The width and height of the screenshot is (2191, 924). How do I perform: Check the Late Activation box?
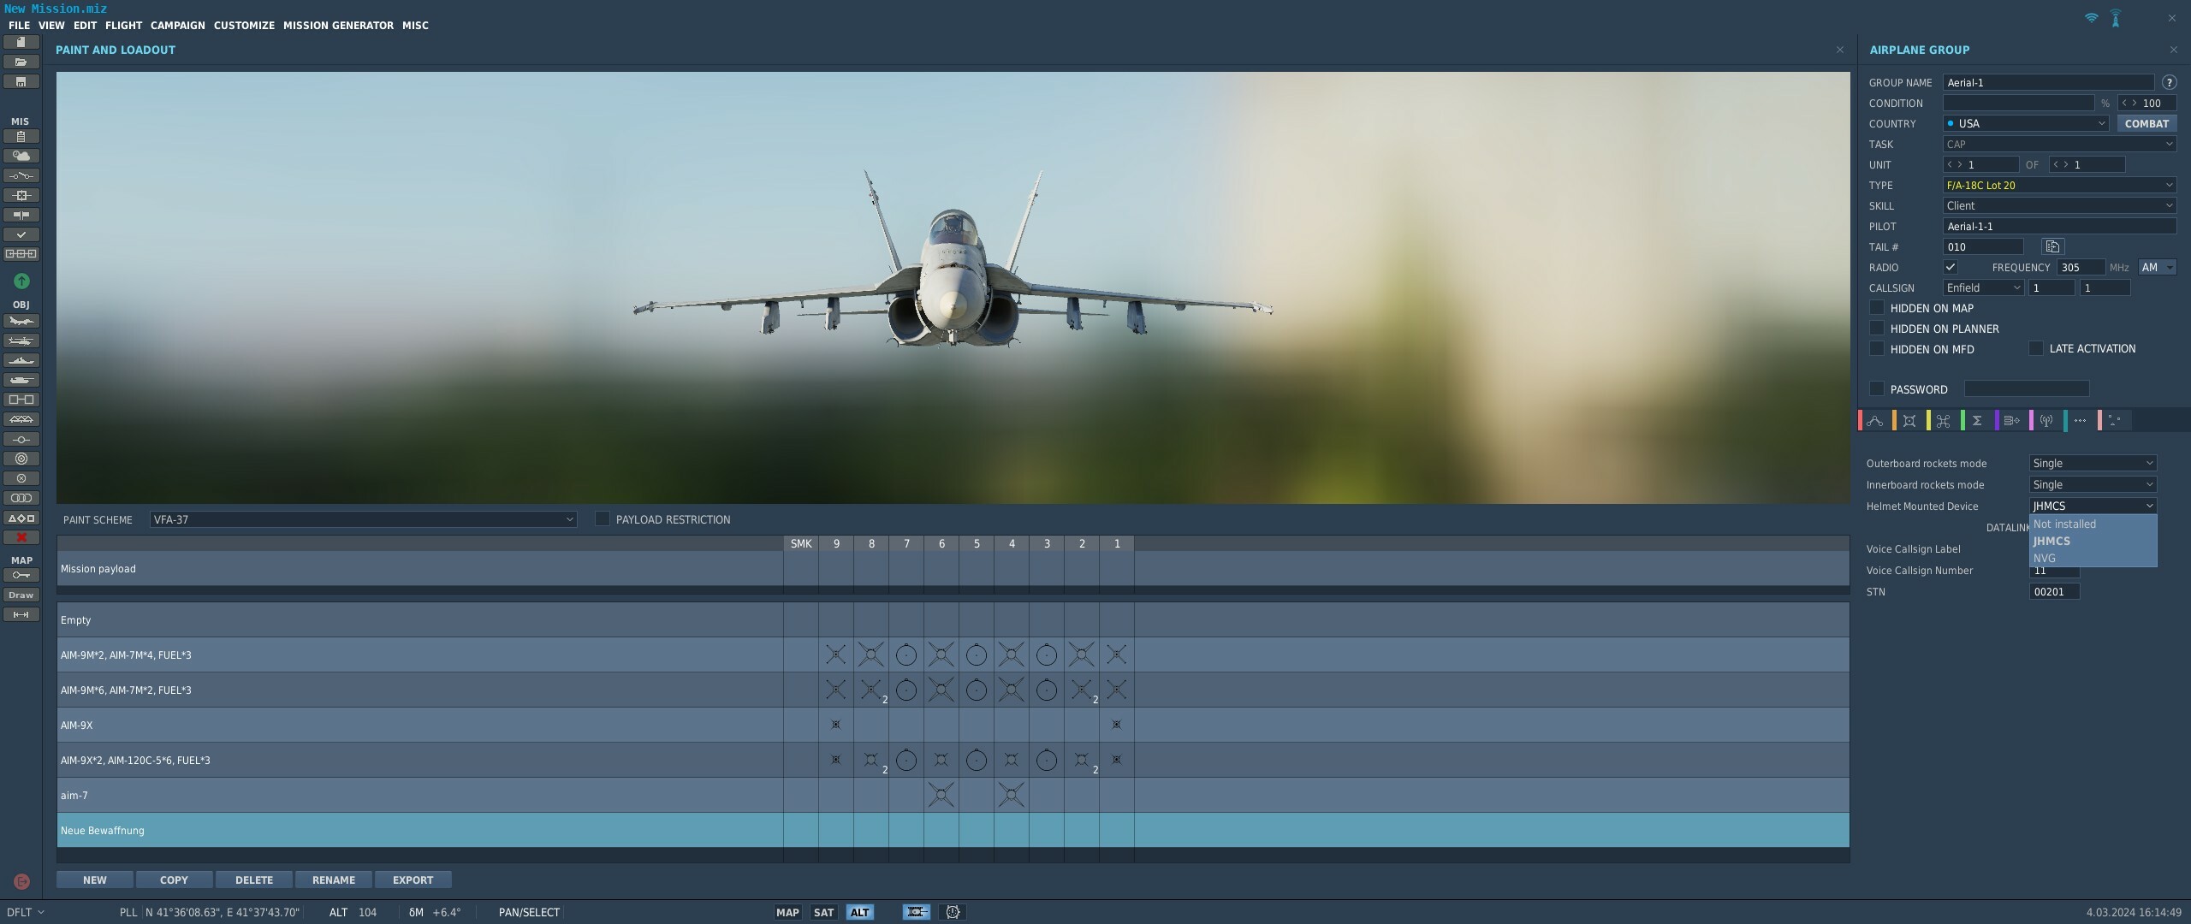(x=2036, y=348)
